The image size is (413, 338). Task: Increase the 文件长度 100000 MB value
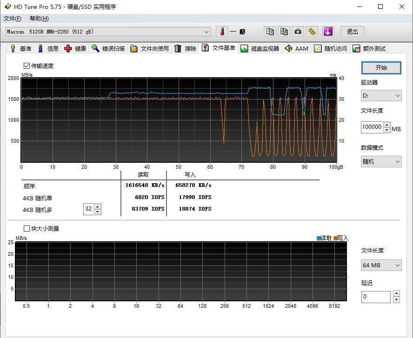pos(386,125)
